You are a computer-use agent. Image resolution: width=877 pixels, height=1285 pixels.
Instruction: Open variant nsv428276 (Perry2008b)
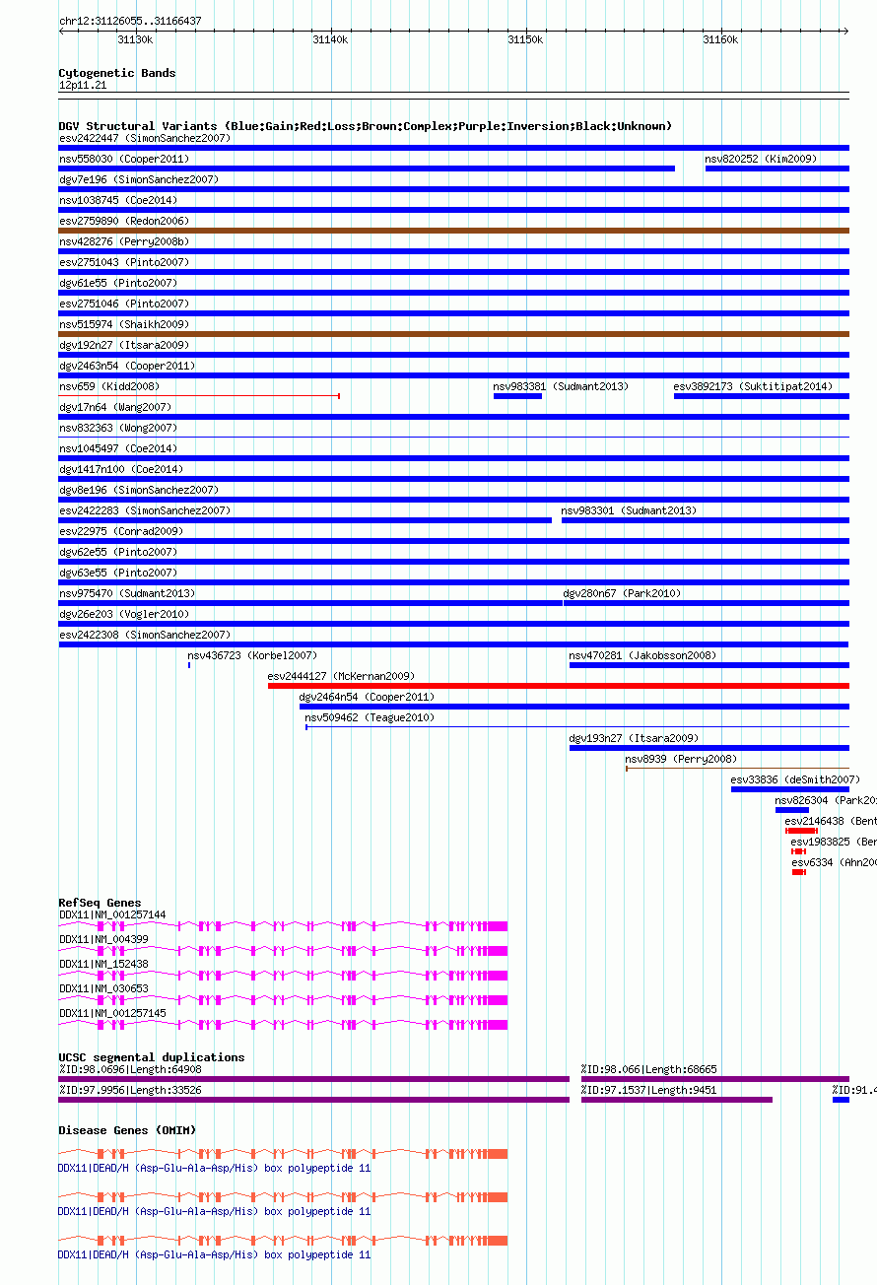(x=124, y=241)
